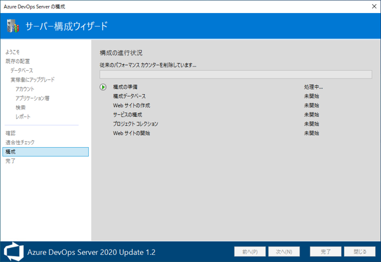Click Web サイトの作成 task label
381x262 pixels.
[x=132, y=105]
